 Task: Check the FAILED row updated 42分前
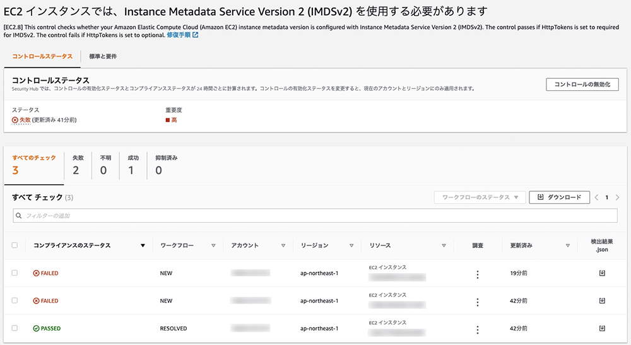(15, 300)
